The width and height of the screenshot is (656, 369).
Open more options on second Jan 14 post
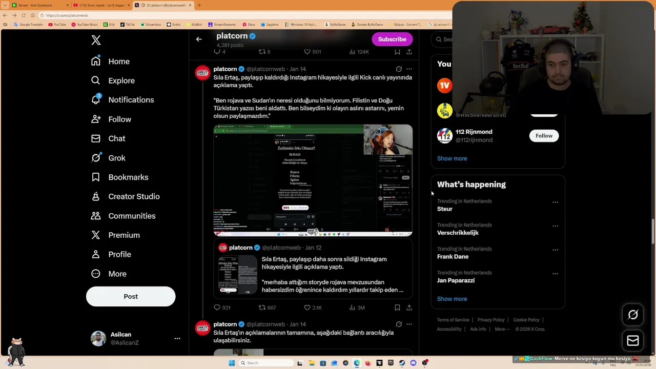click(409, 324)
